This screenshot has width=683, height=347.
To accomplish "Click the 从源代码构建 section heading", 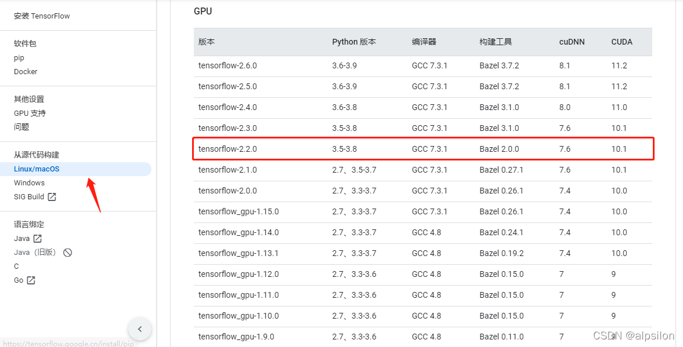I will coord(37,155).
